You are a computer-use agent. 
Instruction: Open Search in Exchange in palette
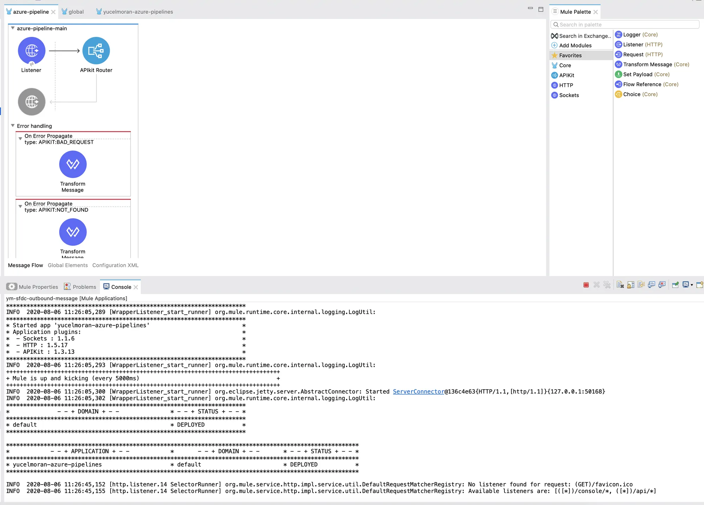point(581,36)
